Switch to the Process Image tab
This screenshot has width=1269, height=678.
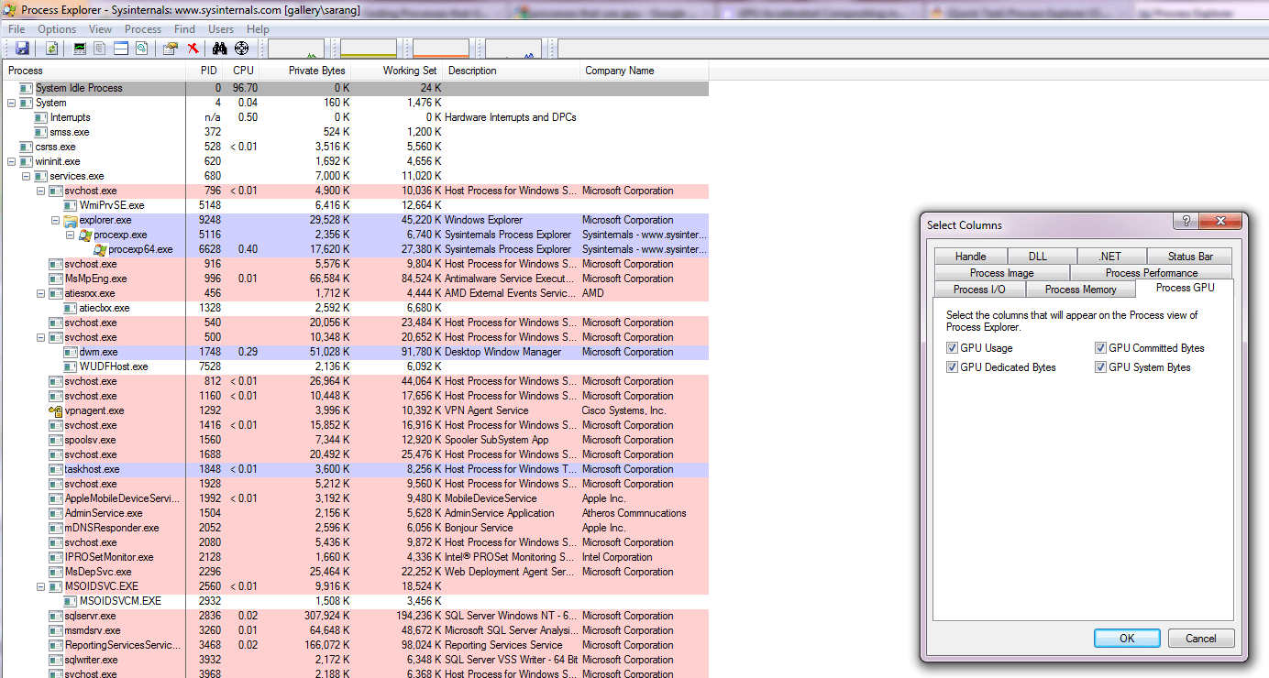point(1002,273)
